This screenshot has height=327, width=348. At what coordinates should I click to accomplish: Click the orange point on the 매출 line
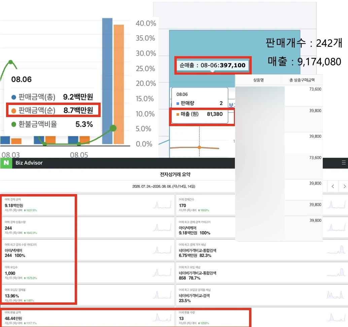(x=199, y=147)
